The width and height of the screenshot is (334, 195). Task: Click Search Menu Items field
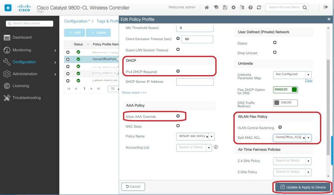(x=30, y=23)
